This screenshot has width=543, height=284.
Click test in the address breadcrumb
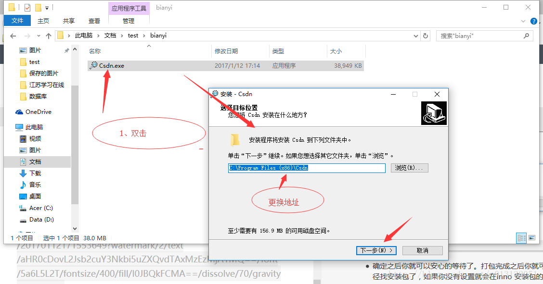coord(133,36)
